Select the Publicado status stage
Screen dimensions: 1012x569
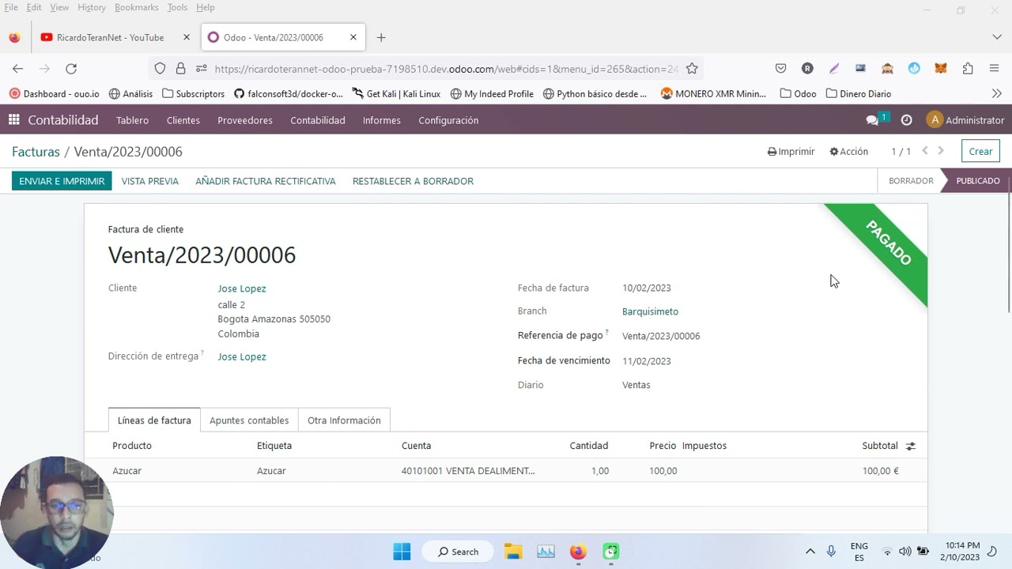tap(978, 181)
